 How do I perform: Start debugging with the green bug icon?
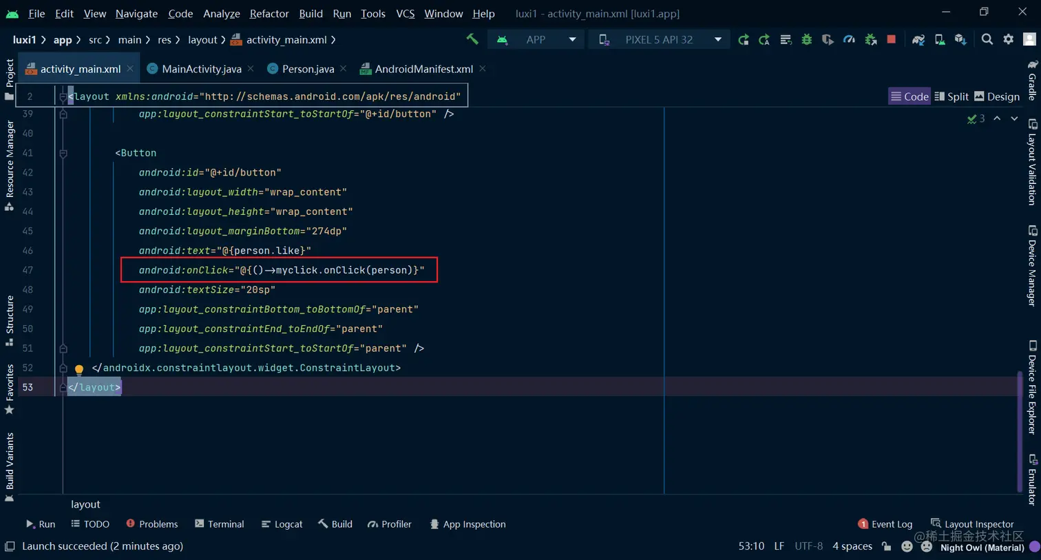coord(806,40)
